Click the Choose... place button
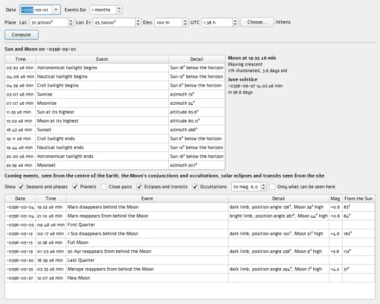 (257, 22)
